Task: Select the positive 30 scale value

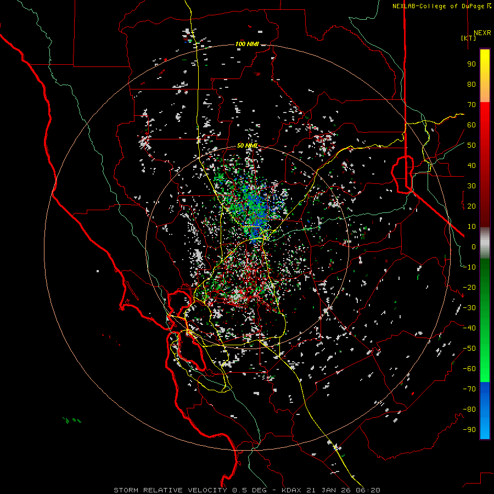Action: 471,186
